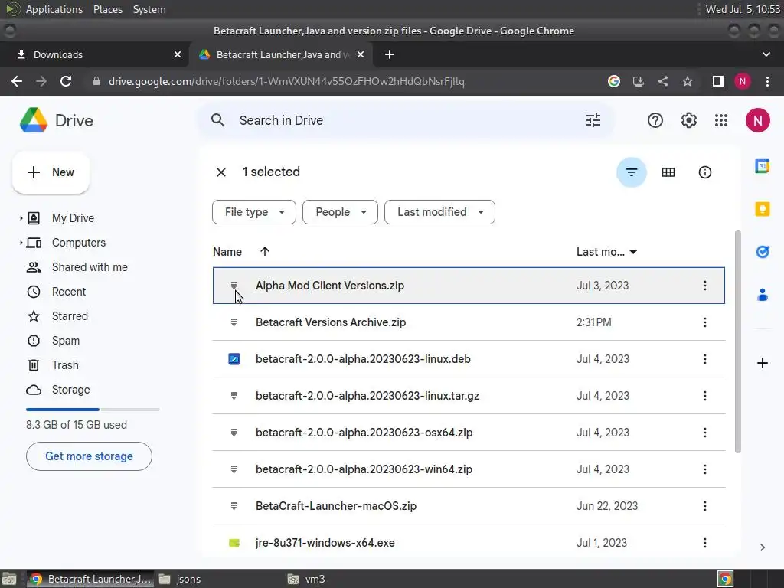
Task: Open Google apps grid
Action: coord(721,120)
